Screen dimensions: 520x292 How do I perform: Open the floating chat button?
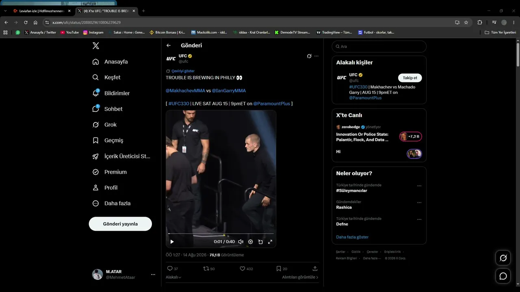(503, 276)
